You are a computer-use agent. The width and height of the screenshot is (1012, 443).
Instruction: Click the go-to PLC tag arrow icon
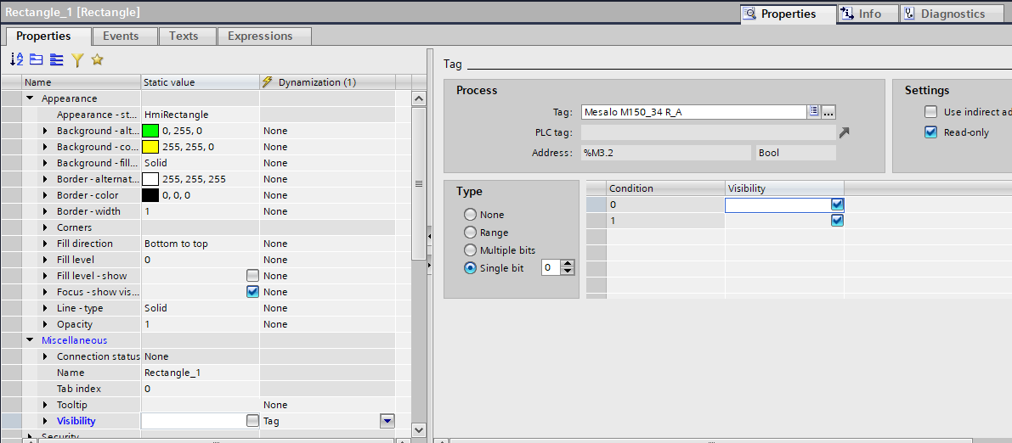[x=845, y=133]
